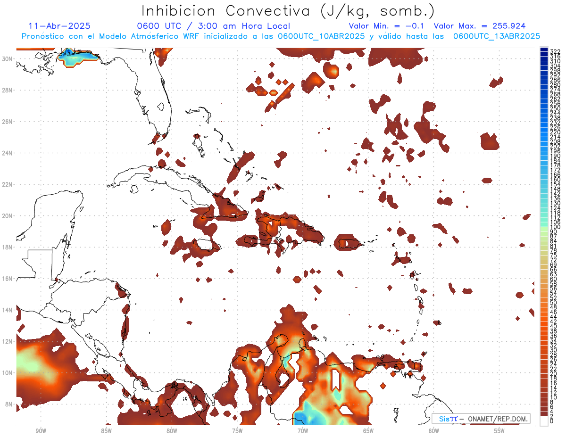Click the latitude label '12N'

(8, 341)
